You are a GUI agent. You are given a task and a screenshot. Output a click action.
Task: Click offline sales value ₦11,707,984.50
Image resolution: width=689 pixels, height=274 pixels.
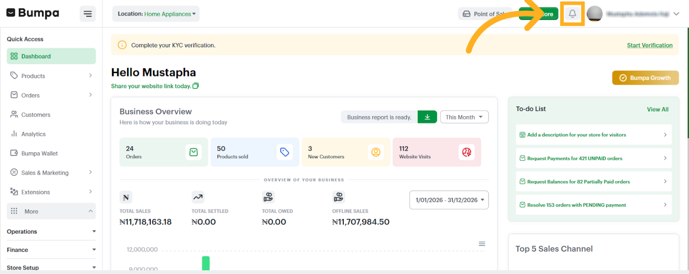(361, 222)
